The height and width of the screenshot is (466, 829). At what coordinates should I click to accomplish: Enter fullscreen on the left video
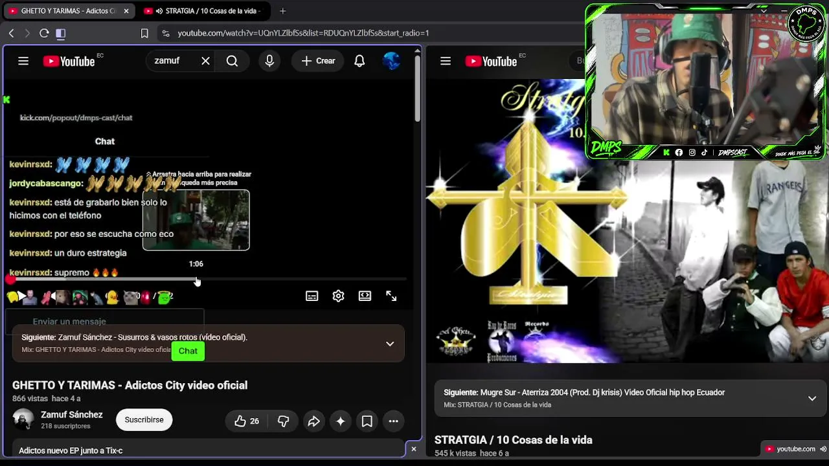[x=391, y=296]
